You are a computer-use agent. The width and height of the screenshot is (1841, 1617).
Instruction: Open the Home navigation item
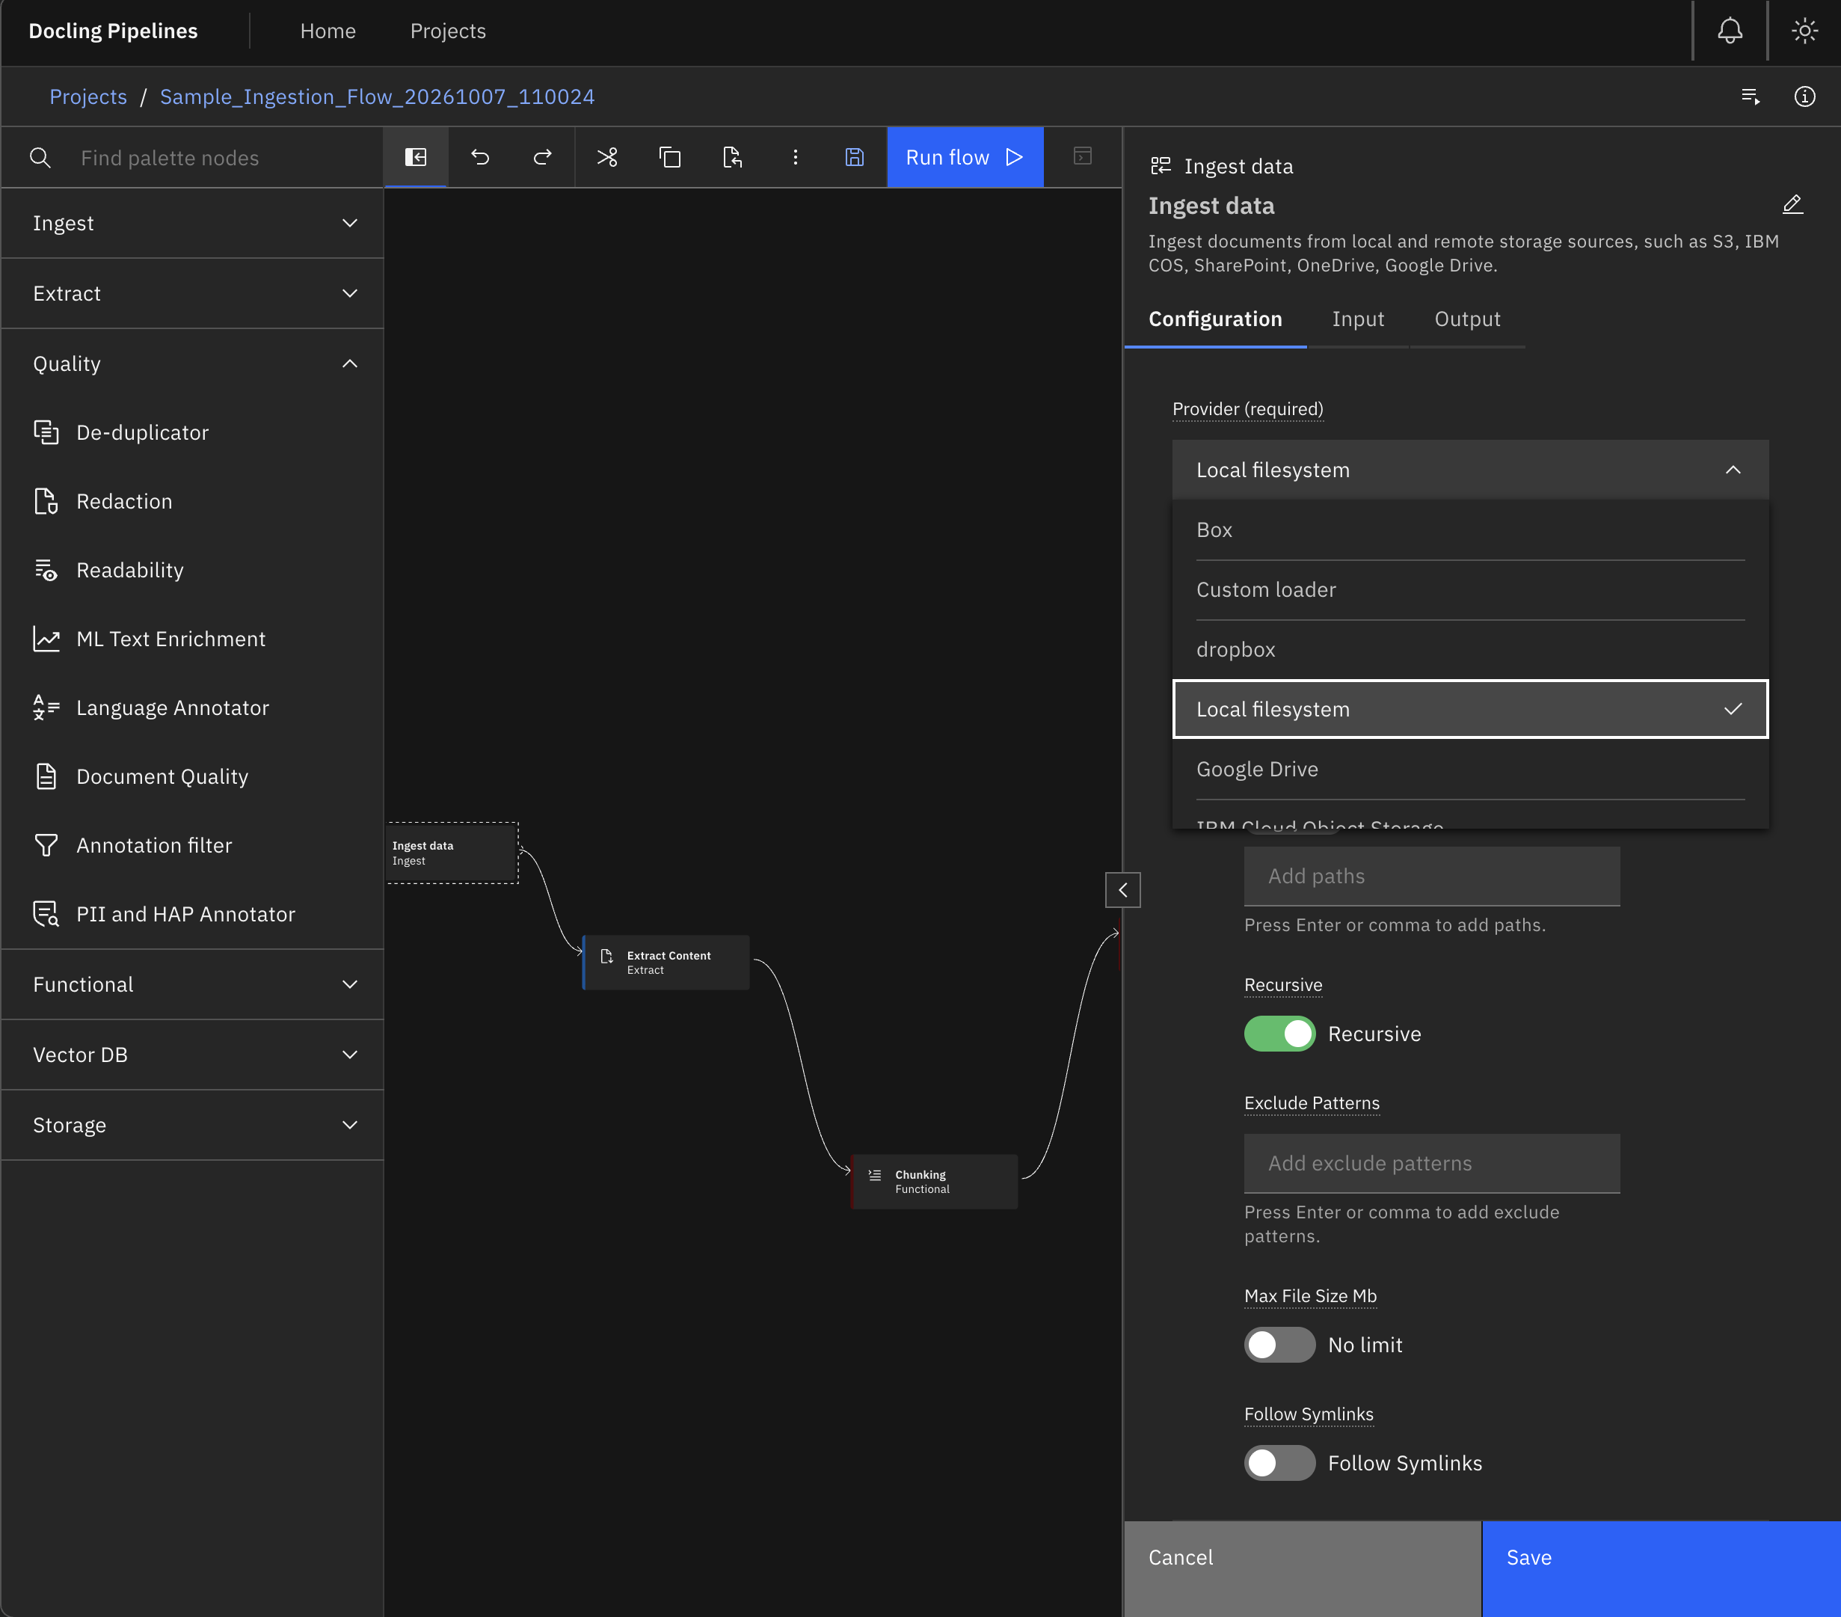[328, 31]
